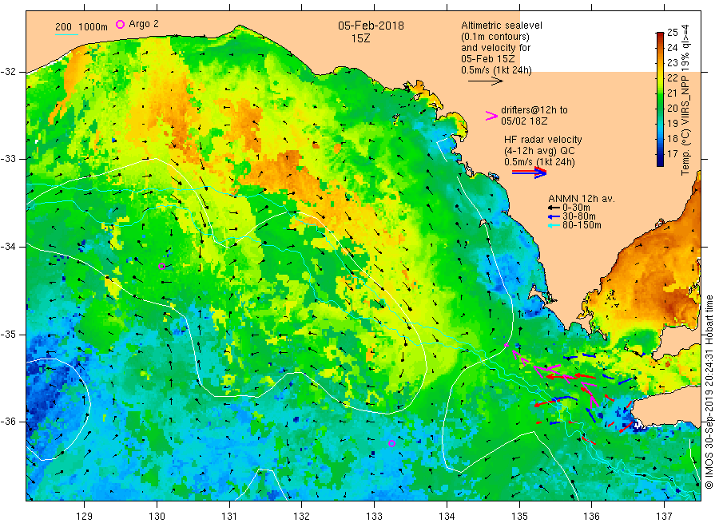Click the '80-150m' depth label

[582, 225]
